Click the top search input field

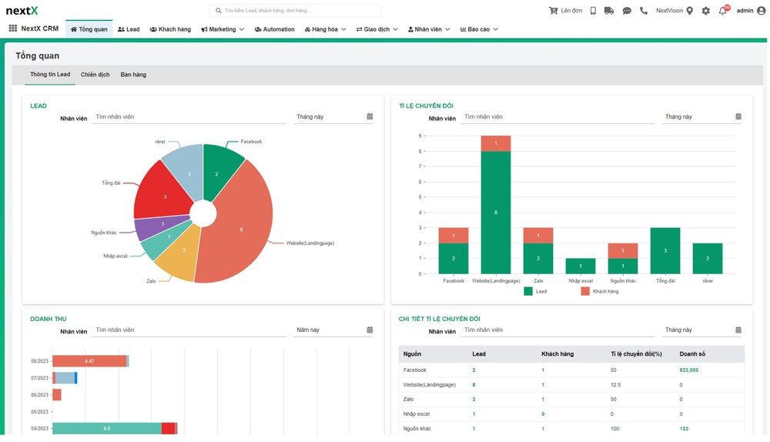[296, 11]
